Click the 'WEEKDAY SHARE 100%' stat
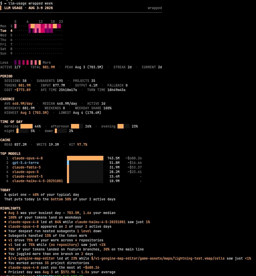The width and height of the screenshot is (256, 276). point(93,108)
